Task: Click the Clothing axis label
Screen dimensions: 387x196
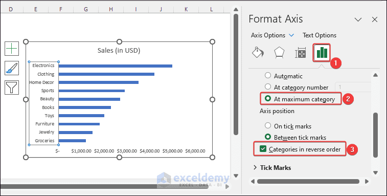Action: 46,74
